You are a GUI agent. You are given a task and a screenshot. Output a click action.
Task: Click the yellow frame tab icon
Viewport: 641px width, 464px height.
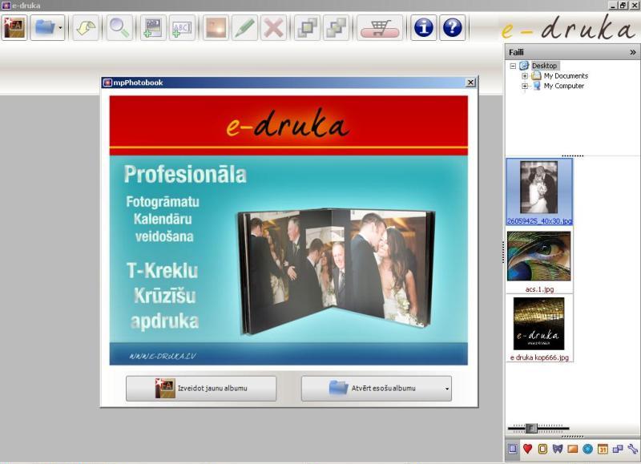[x=542, y=449]
